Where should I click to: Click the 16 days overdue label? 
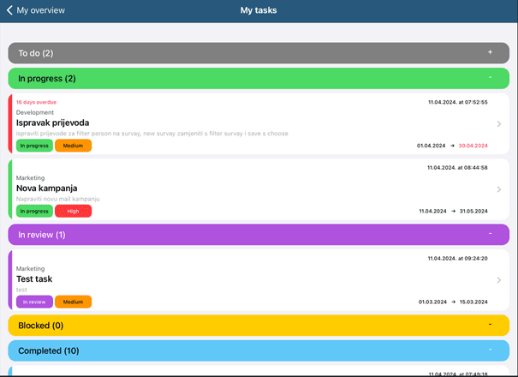click(36, 102)
